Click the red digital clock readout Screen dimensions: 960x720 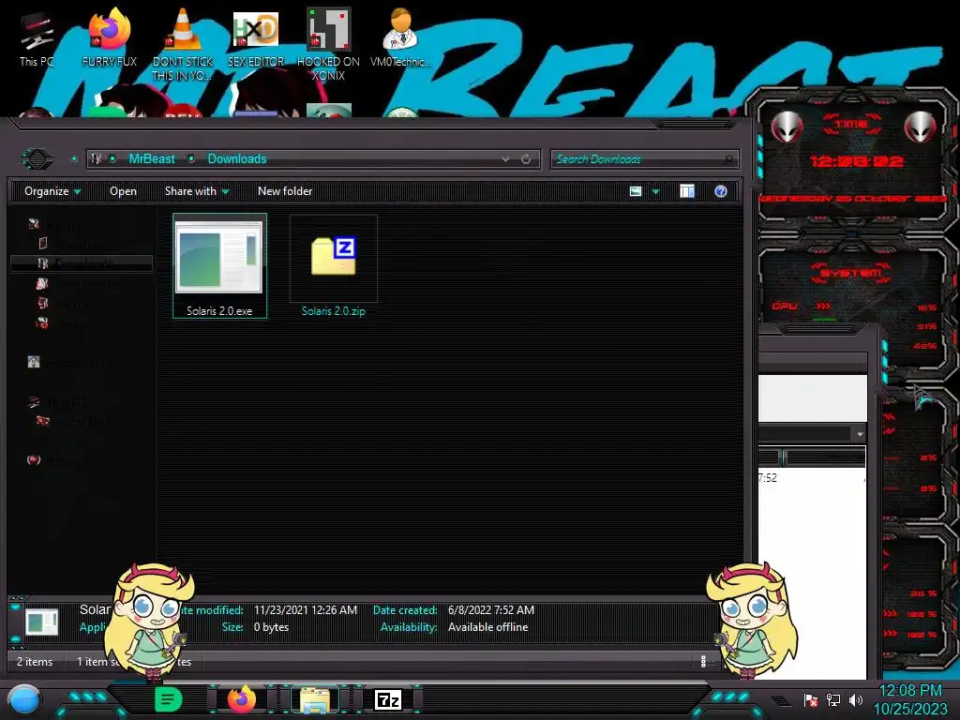click(x=857, y=161)
